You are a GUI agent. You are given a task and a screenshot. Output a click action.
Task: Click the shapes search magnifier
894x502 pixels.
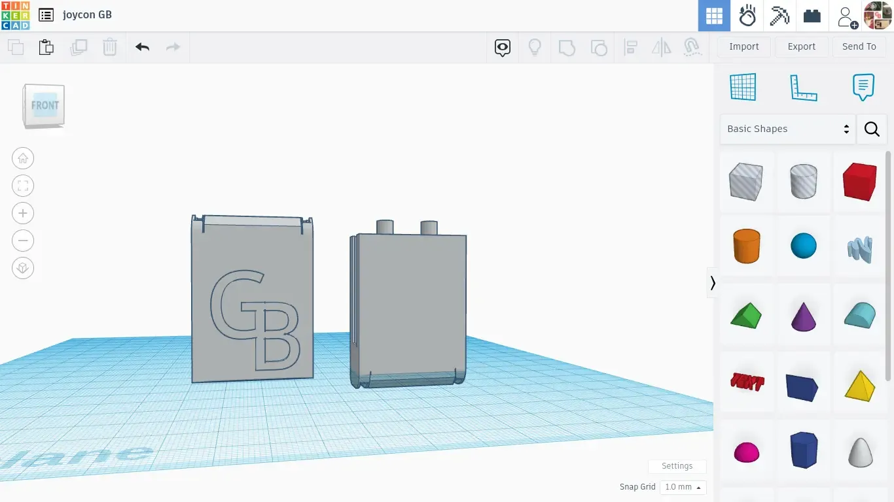tap(872, 129)
